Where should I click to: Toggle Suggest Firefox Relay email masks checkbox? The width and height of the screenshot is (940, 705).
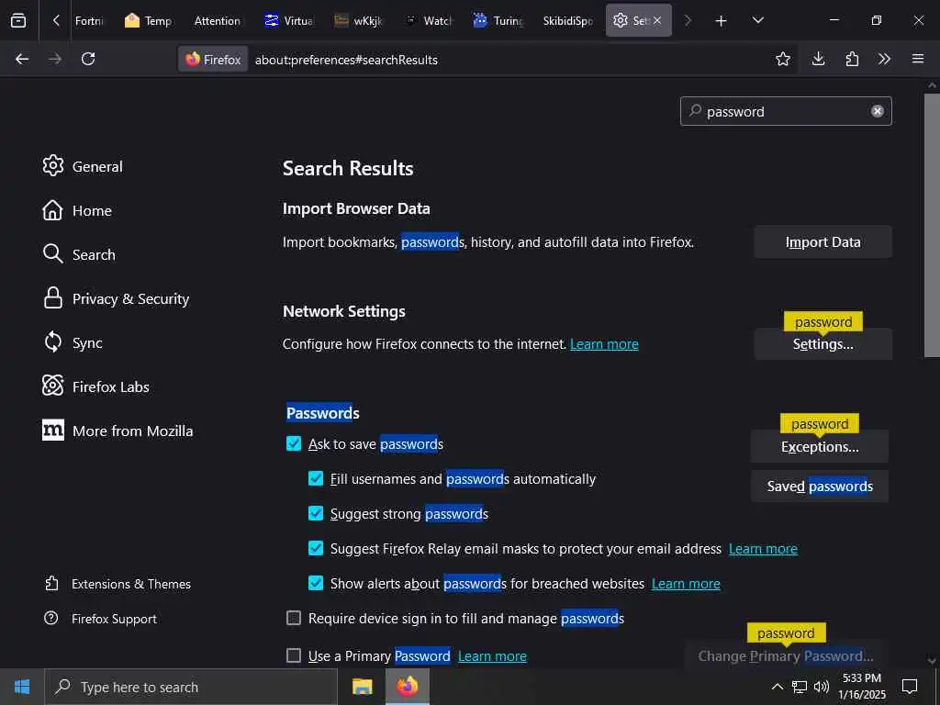(316, 548)
